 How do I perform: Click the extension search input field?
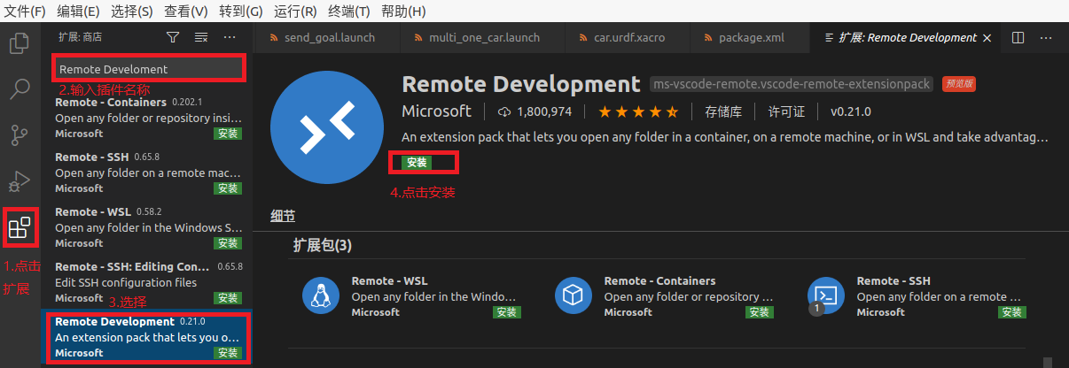click(x=148, y=69)
